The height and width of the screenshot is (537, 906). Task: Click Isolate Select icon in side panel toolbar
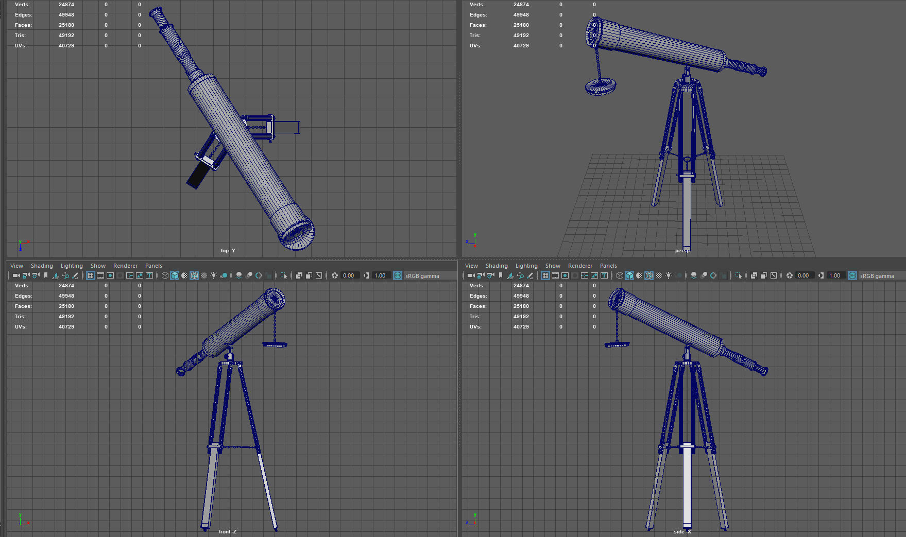point(739,275)
